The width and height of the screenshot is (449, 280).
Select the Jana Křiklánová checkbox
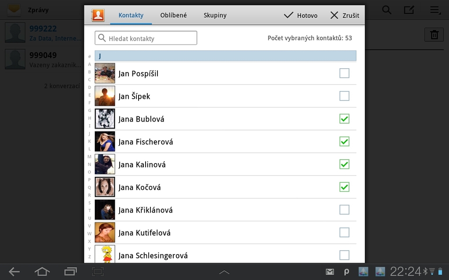(344, 210)
